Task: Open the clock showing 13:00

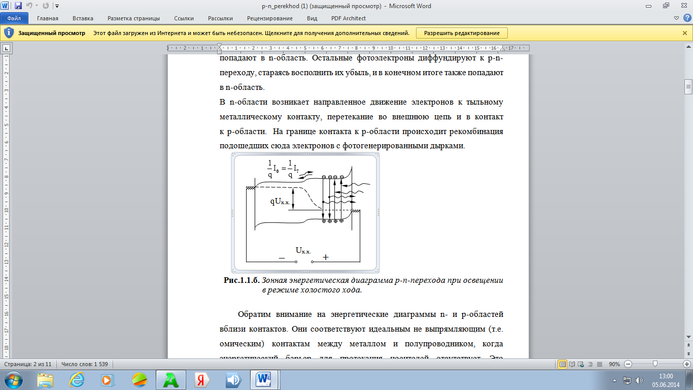Action: pos(666,380)
